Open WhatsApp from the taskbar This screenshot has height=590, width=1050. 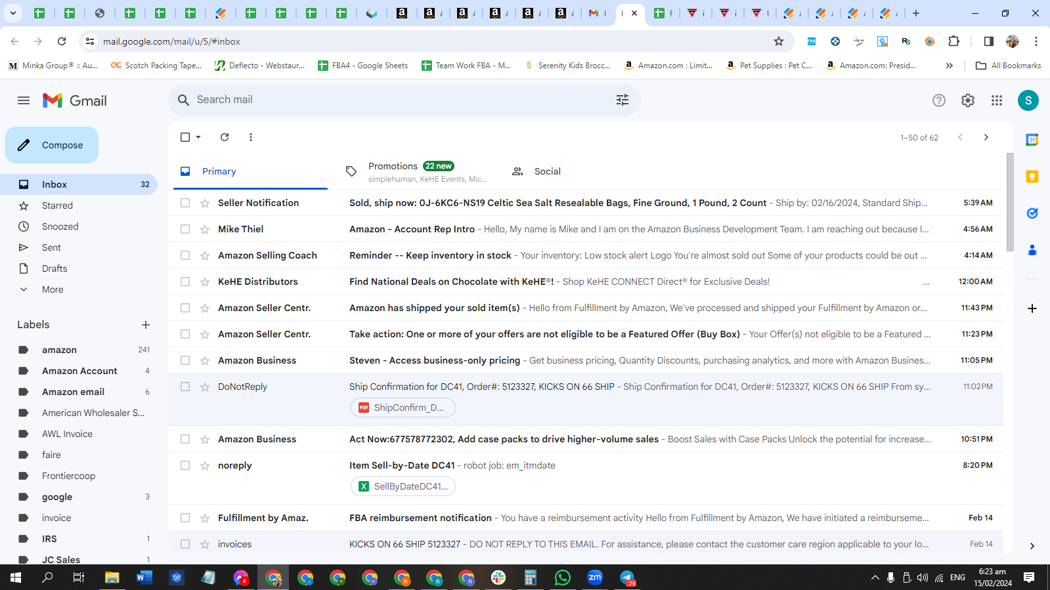pos(563,578)
